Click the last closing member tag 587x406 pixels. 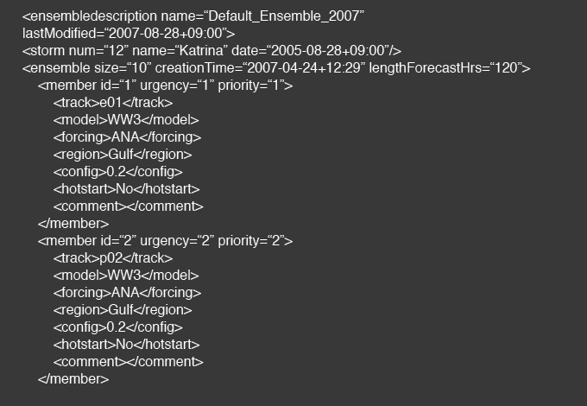pos(73,378)
